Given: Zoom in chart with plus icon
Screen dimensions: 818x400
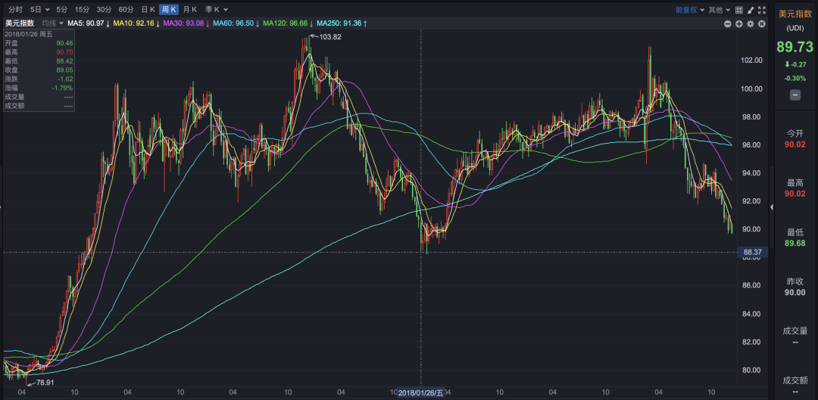Looking at the screenshot, I should [x=738, y=24].
